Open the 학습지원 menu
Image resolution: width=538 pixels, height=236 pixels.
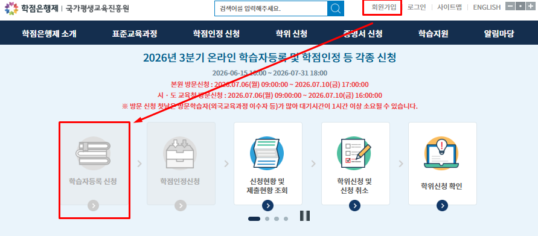[x=433, y=33]
